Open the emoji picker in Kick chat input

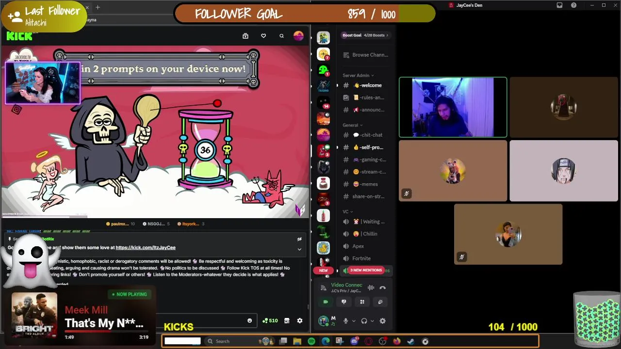pyautogui.click(x=250, y=320)
